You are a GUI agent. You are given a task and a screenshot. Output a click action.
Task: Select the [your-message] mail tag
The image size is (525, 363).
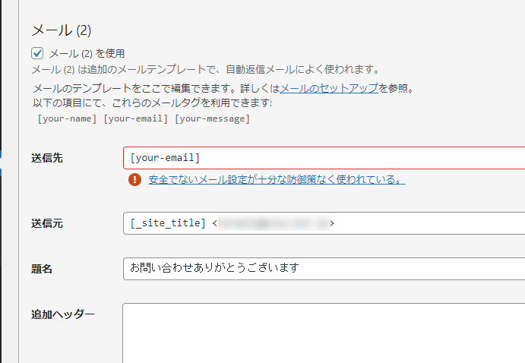[212, 118]
